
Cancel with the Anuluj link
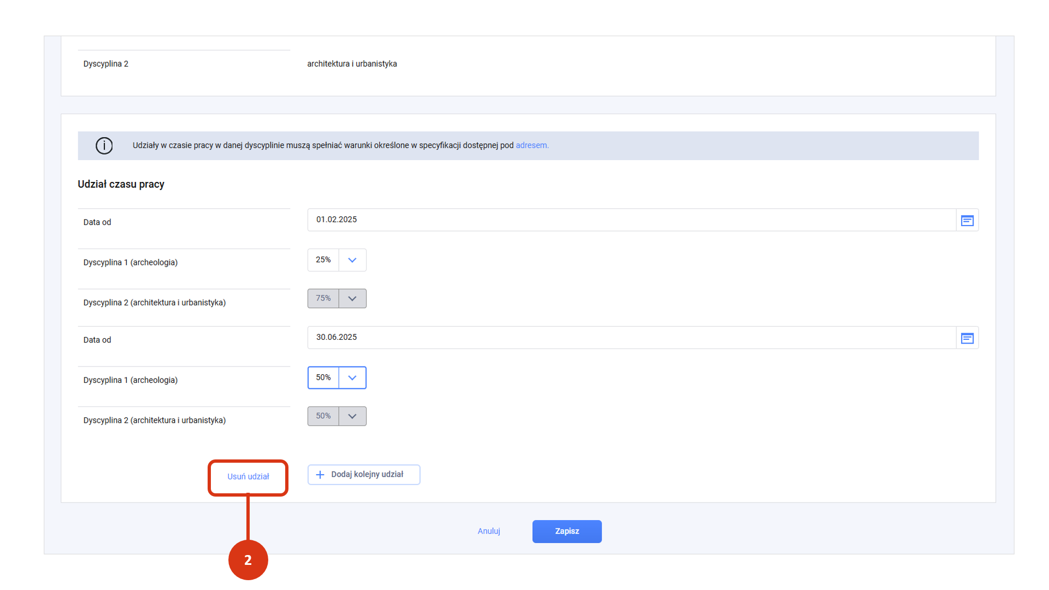pyautogui.click(x=489, y=532)
